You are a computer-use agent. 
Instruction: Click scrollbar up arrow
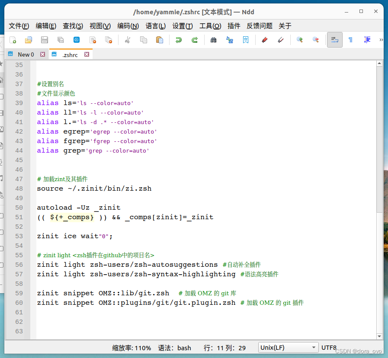pyautogui.click(x=379, y=64)
